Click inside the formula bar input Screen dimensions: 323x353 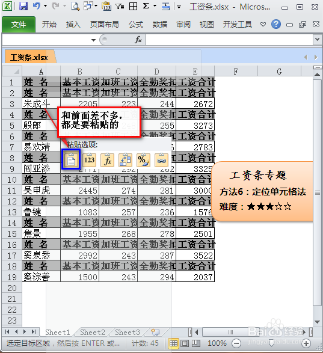pos(229,40)
